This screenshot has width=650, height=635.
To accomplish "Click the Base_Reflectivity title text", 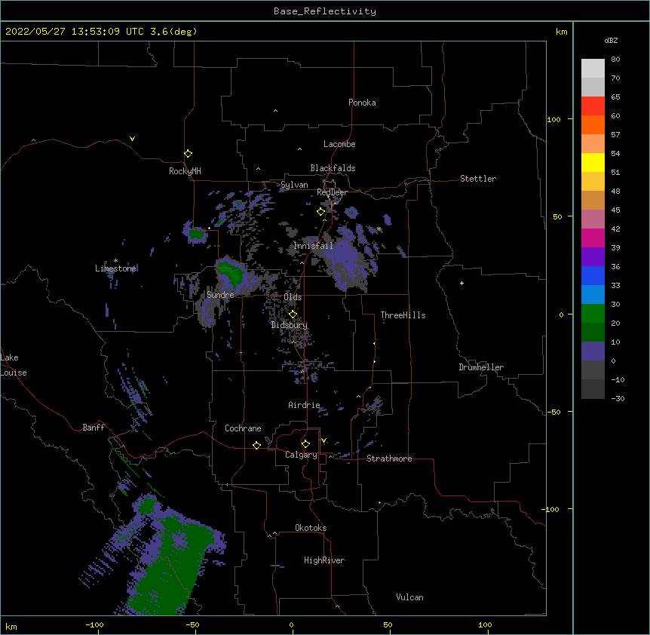I will coord(325,11).
